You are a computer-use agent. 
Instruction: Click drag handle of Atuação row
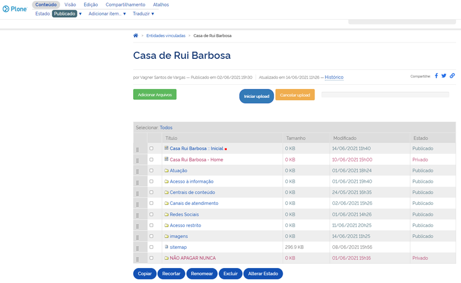tap(137, 171)
